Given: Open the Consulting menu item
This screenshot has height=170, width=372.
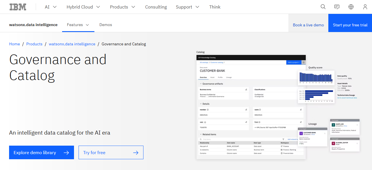Looking at the screenshot, I should tap(156, 7).
